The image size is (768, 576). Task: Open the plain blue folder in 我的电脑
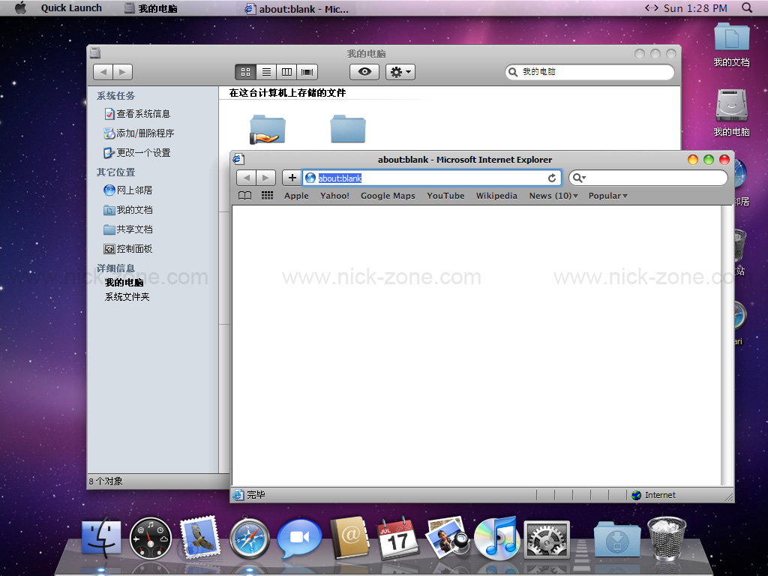348,129
